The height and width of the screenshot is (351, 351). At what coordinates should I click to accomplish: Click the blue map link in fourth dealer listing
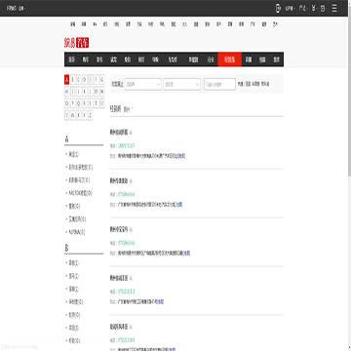(160, 301)
